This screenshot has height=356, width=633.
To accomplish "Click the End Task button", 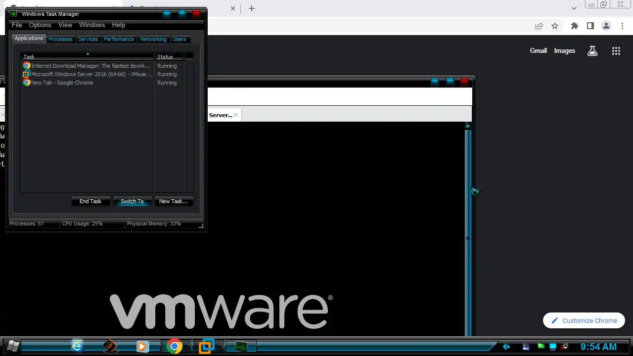I will (x=90, y=201).
